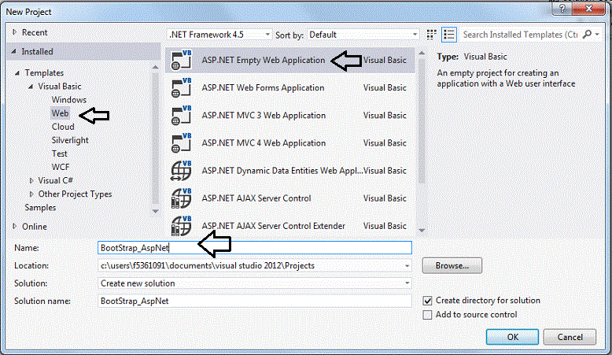
Task: Enable Add to source control checkbox
Action: [x=427, y=315]
